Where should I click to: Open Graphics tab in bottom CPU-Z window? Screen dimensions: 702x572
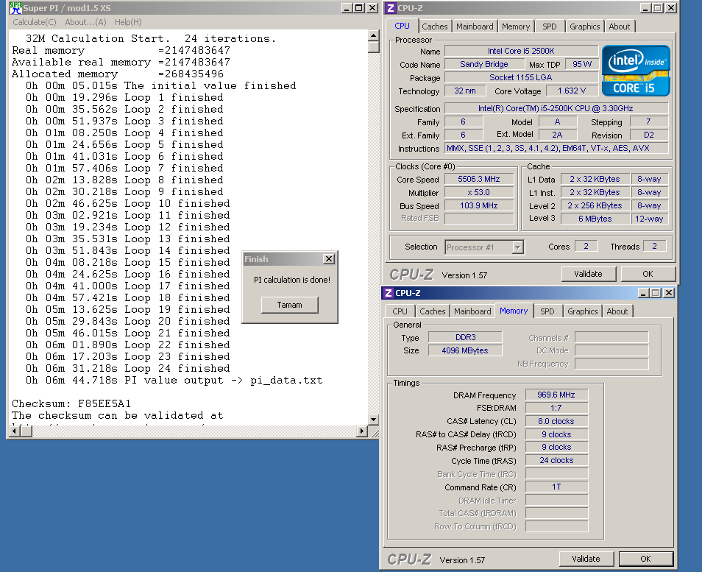[583, 311]
